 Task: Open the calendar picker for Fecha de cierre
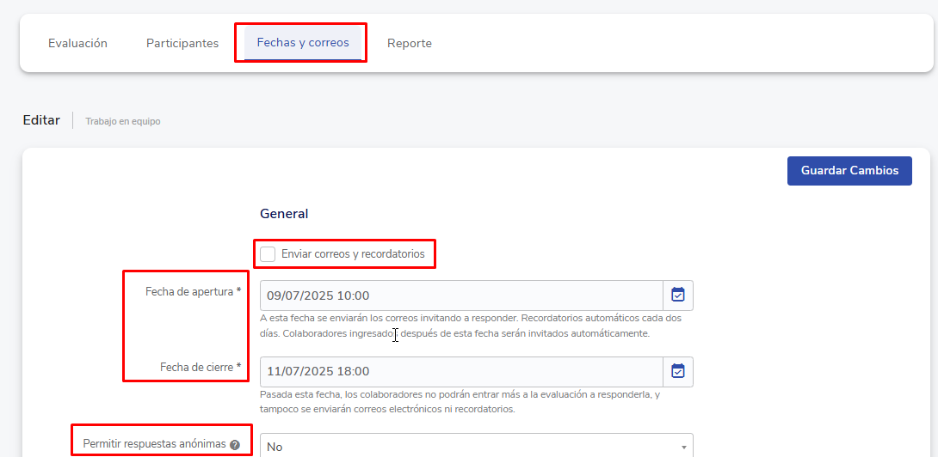(678, 371)
